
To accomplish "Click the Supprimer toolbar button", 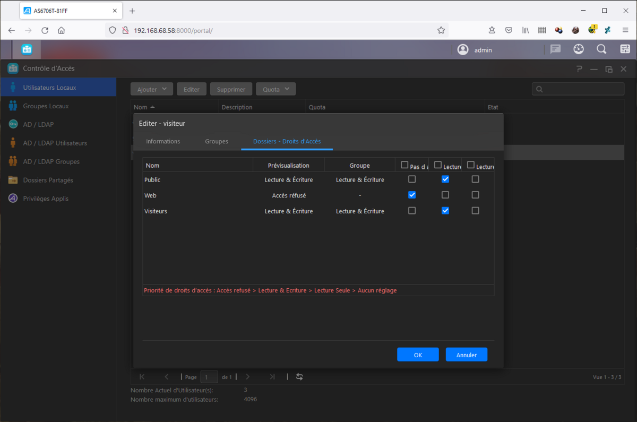I will (x=231, y=89).
